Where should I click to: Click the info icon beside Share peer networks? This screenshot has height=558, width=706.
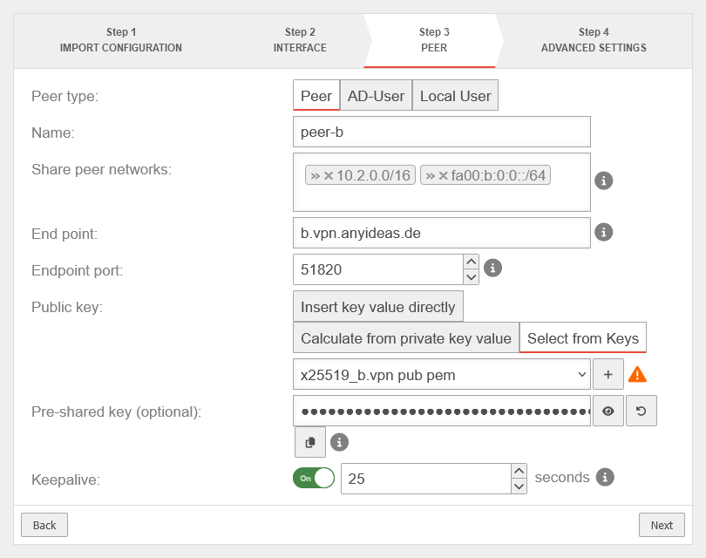point(603,180)
